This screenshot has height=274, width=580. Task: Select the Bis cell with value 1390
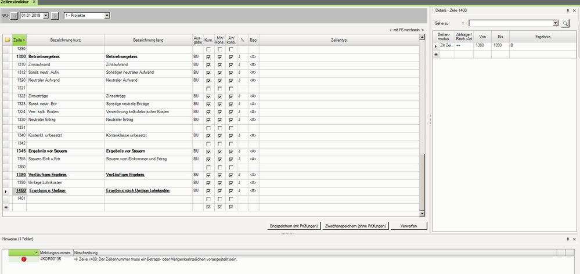tap(500, 46)
